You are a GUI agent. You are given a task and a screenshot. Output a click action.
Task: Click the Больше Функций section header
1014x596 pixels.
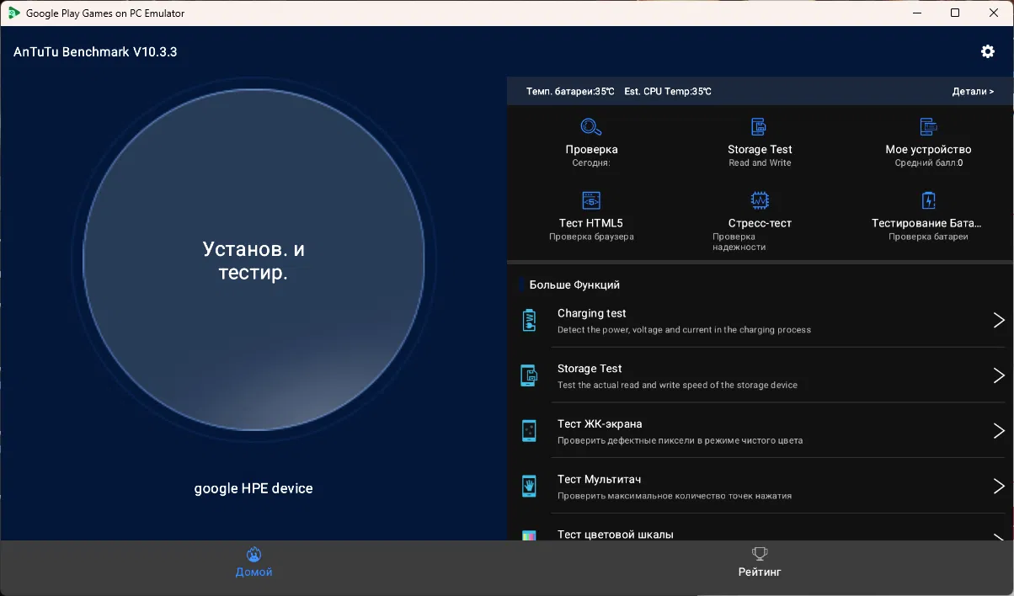tap(574, 285)
